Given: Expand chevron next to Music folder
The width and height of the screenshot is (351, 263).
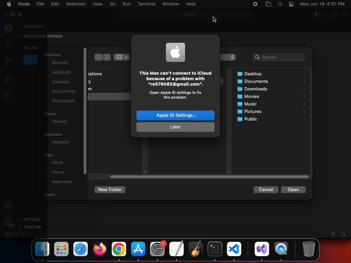Looking at the screenshot, I should pyautogui.click(x=304, y=104).
